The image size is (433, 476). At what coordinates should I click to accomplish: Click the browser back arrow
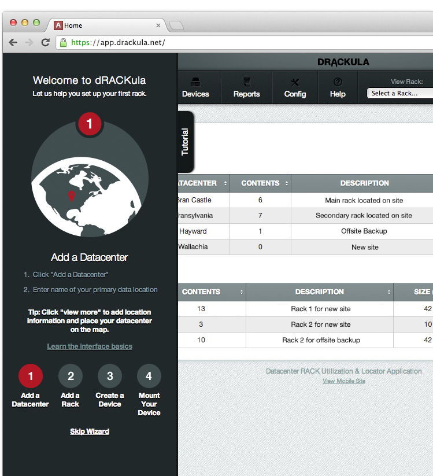coord(13,42)
